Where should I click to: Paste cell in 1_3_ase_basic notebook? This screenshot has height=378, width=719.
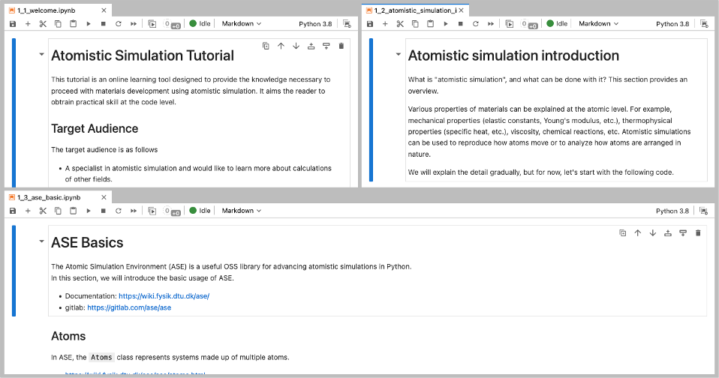tap(73, 211)
